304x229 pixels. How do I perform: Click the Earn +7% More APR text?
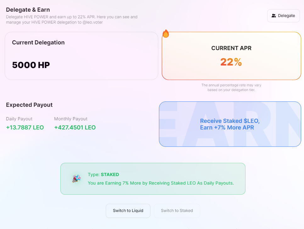coord(227,128)
